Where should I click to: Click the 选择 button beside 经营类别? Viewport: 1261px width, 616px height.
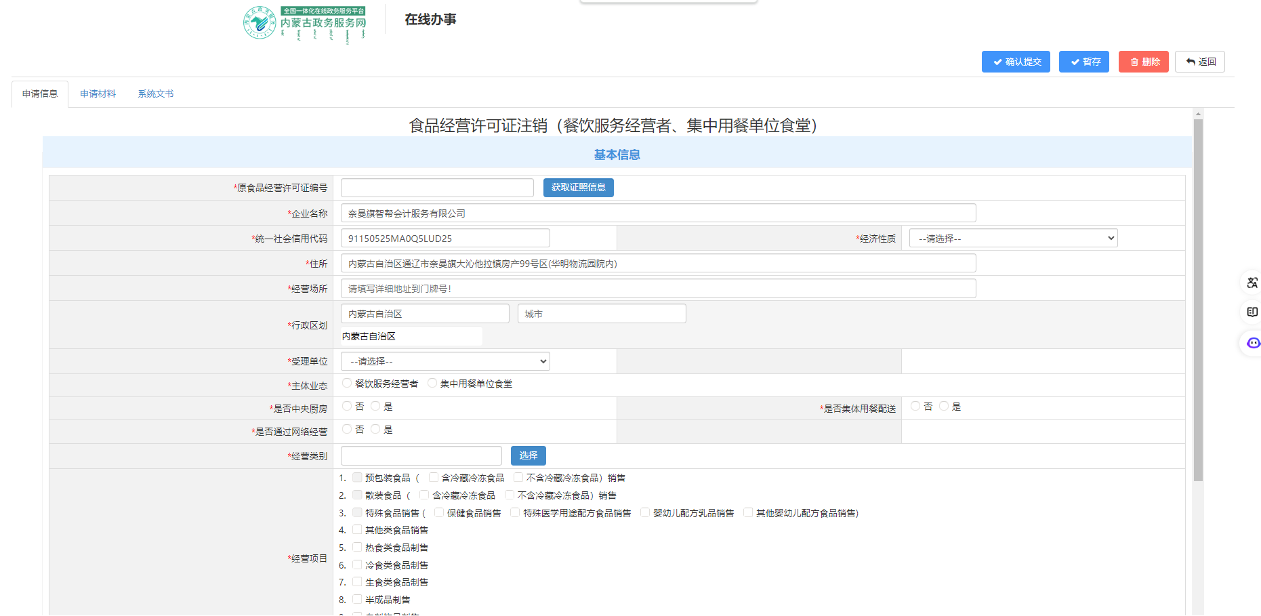click(x=528, y=455)
